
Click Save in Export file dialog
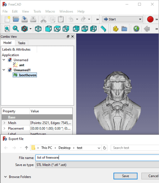coord(125,176)
